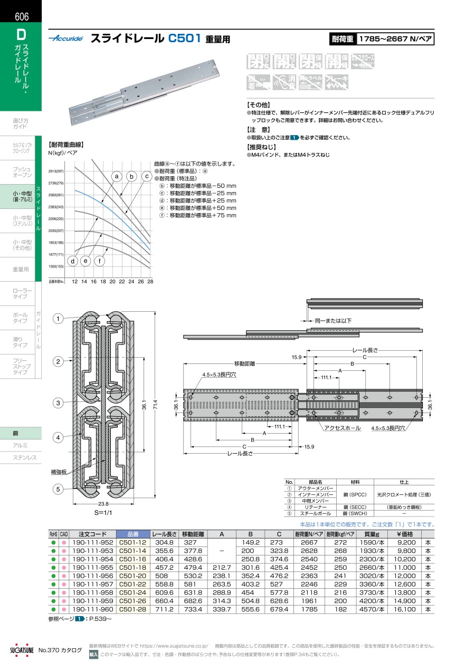Open the 重量用 sidebar tab
475x671 pixels.
pyautogui.click(x=21, y=270)
